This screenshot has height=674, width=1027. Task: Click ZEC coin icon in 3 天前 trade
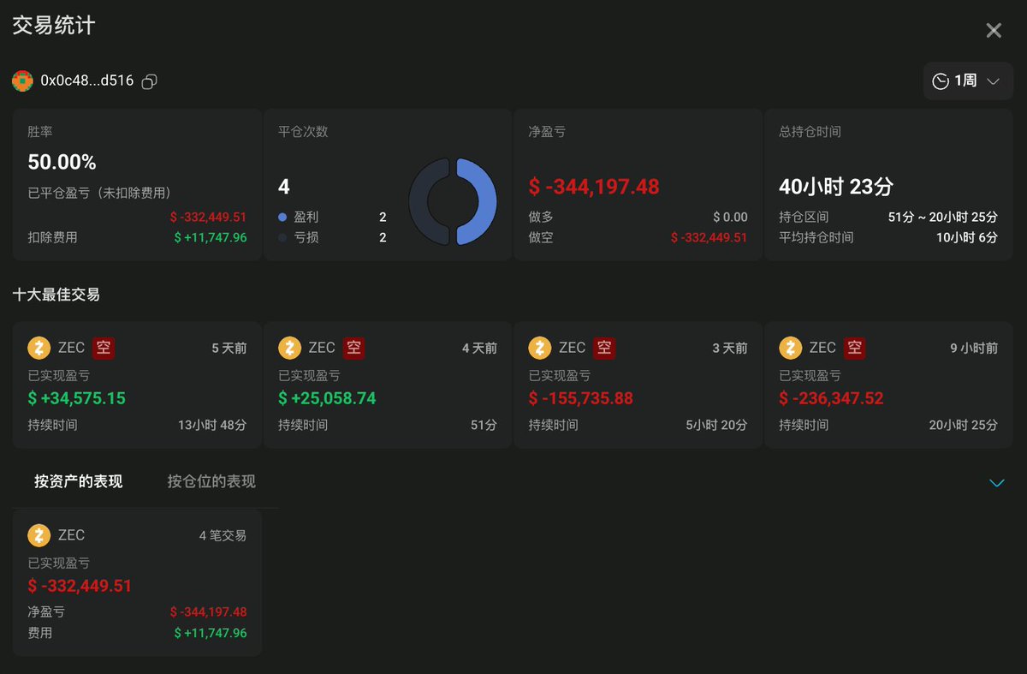click(x=540, y=348)
